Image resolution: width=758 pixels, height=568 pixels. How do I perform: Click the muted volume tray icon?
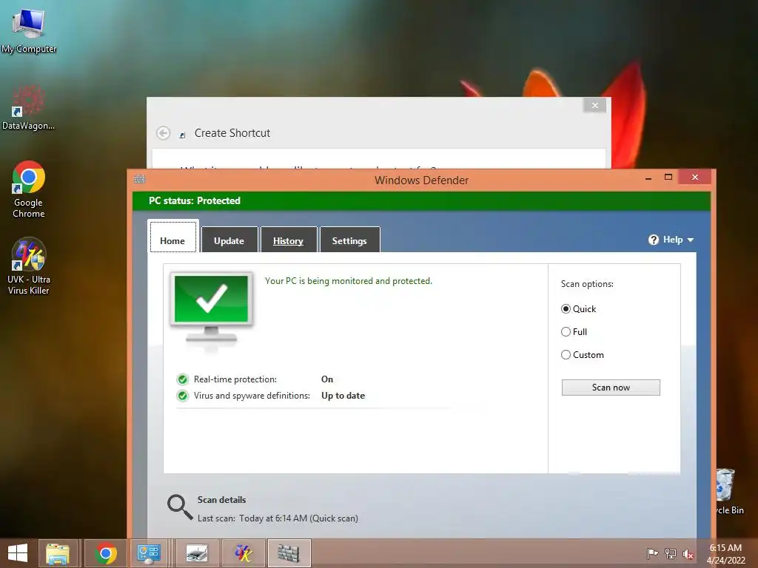pyautogui.click(x=688, y=554)
